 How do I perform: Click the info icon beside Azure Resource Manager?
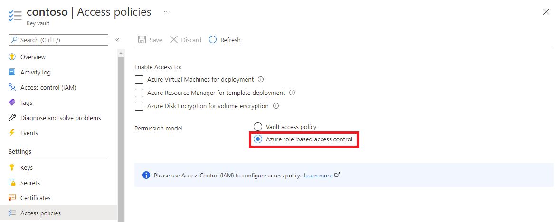pyautogui.click(x=292, y=93)
